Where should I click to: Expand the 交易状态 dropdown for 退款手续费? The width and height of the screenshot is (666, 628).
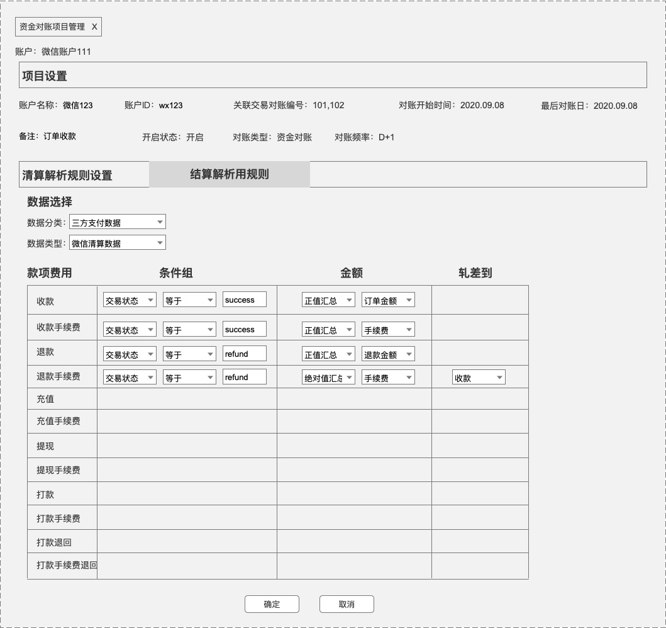point(129,377)
